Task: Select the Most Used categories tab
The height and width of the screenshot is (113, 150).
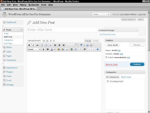Action: tap(126, 77)
